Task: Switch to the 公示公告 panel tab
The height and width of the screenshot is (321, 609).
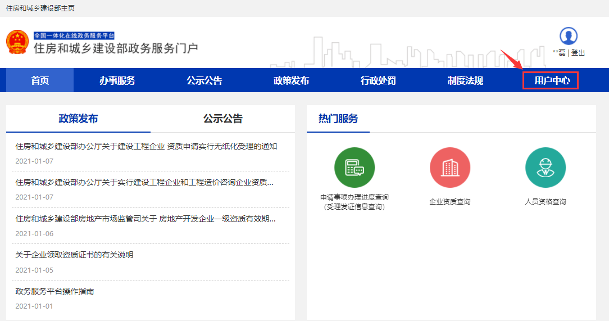Action: [222, 119]
